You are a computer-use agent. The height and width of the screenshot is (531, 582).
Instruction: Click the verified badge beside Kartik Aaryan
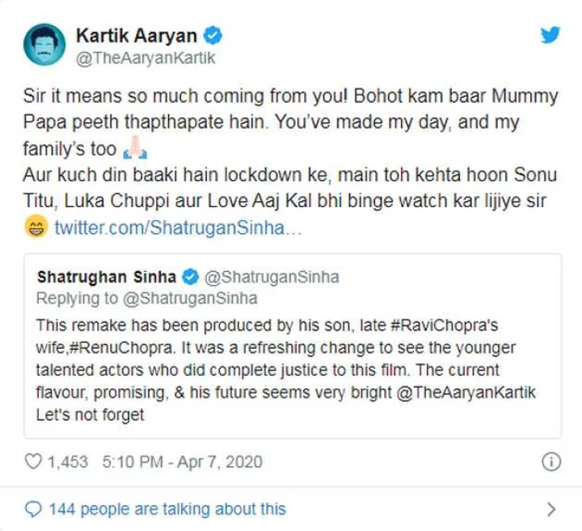point(213,36)
